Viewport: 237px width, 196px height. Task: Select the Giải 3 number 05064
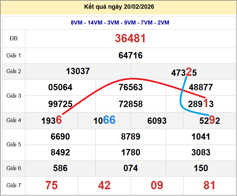60,88
